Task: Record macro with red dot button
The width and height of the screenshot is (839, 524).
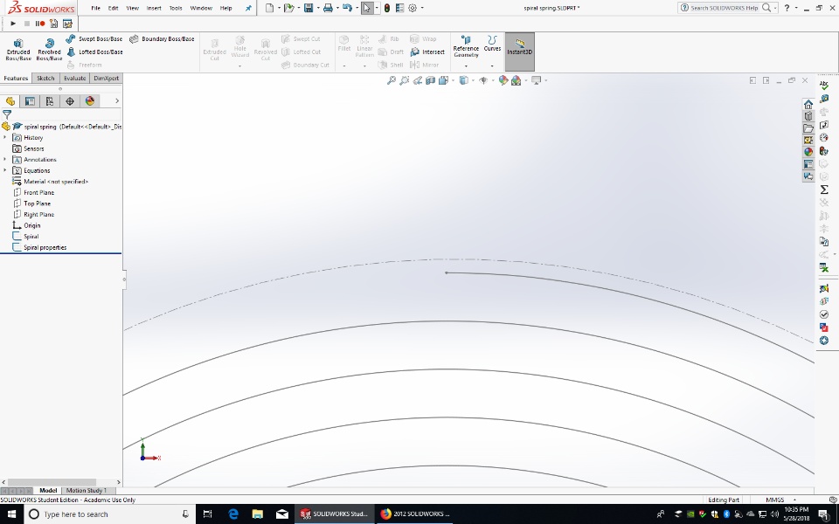Action: (40, 24)
